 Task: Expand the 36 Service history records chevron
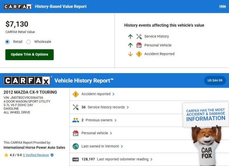click(x=128, y=107)
